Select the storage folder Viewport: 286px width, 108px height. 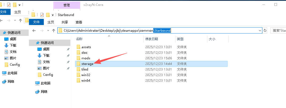[x=87, y=64]
